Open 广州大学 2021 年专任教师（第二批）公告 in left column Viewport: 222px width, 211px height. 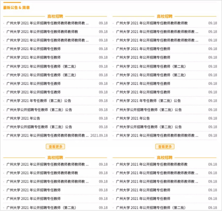click(39, 101)
